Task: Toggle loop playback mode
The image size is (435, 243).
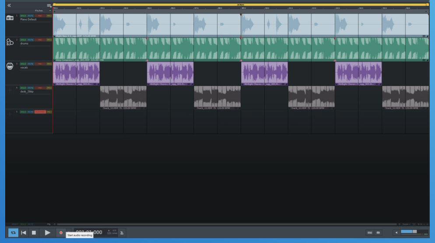Action: tap(13, 233)
